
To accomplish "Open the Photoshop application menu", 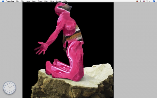I will point(10,1).
